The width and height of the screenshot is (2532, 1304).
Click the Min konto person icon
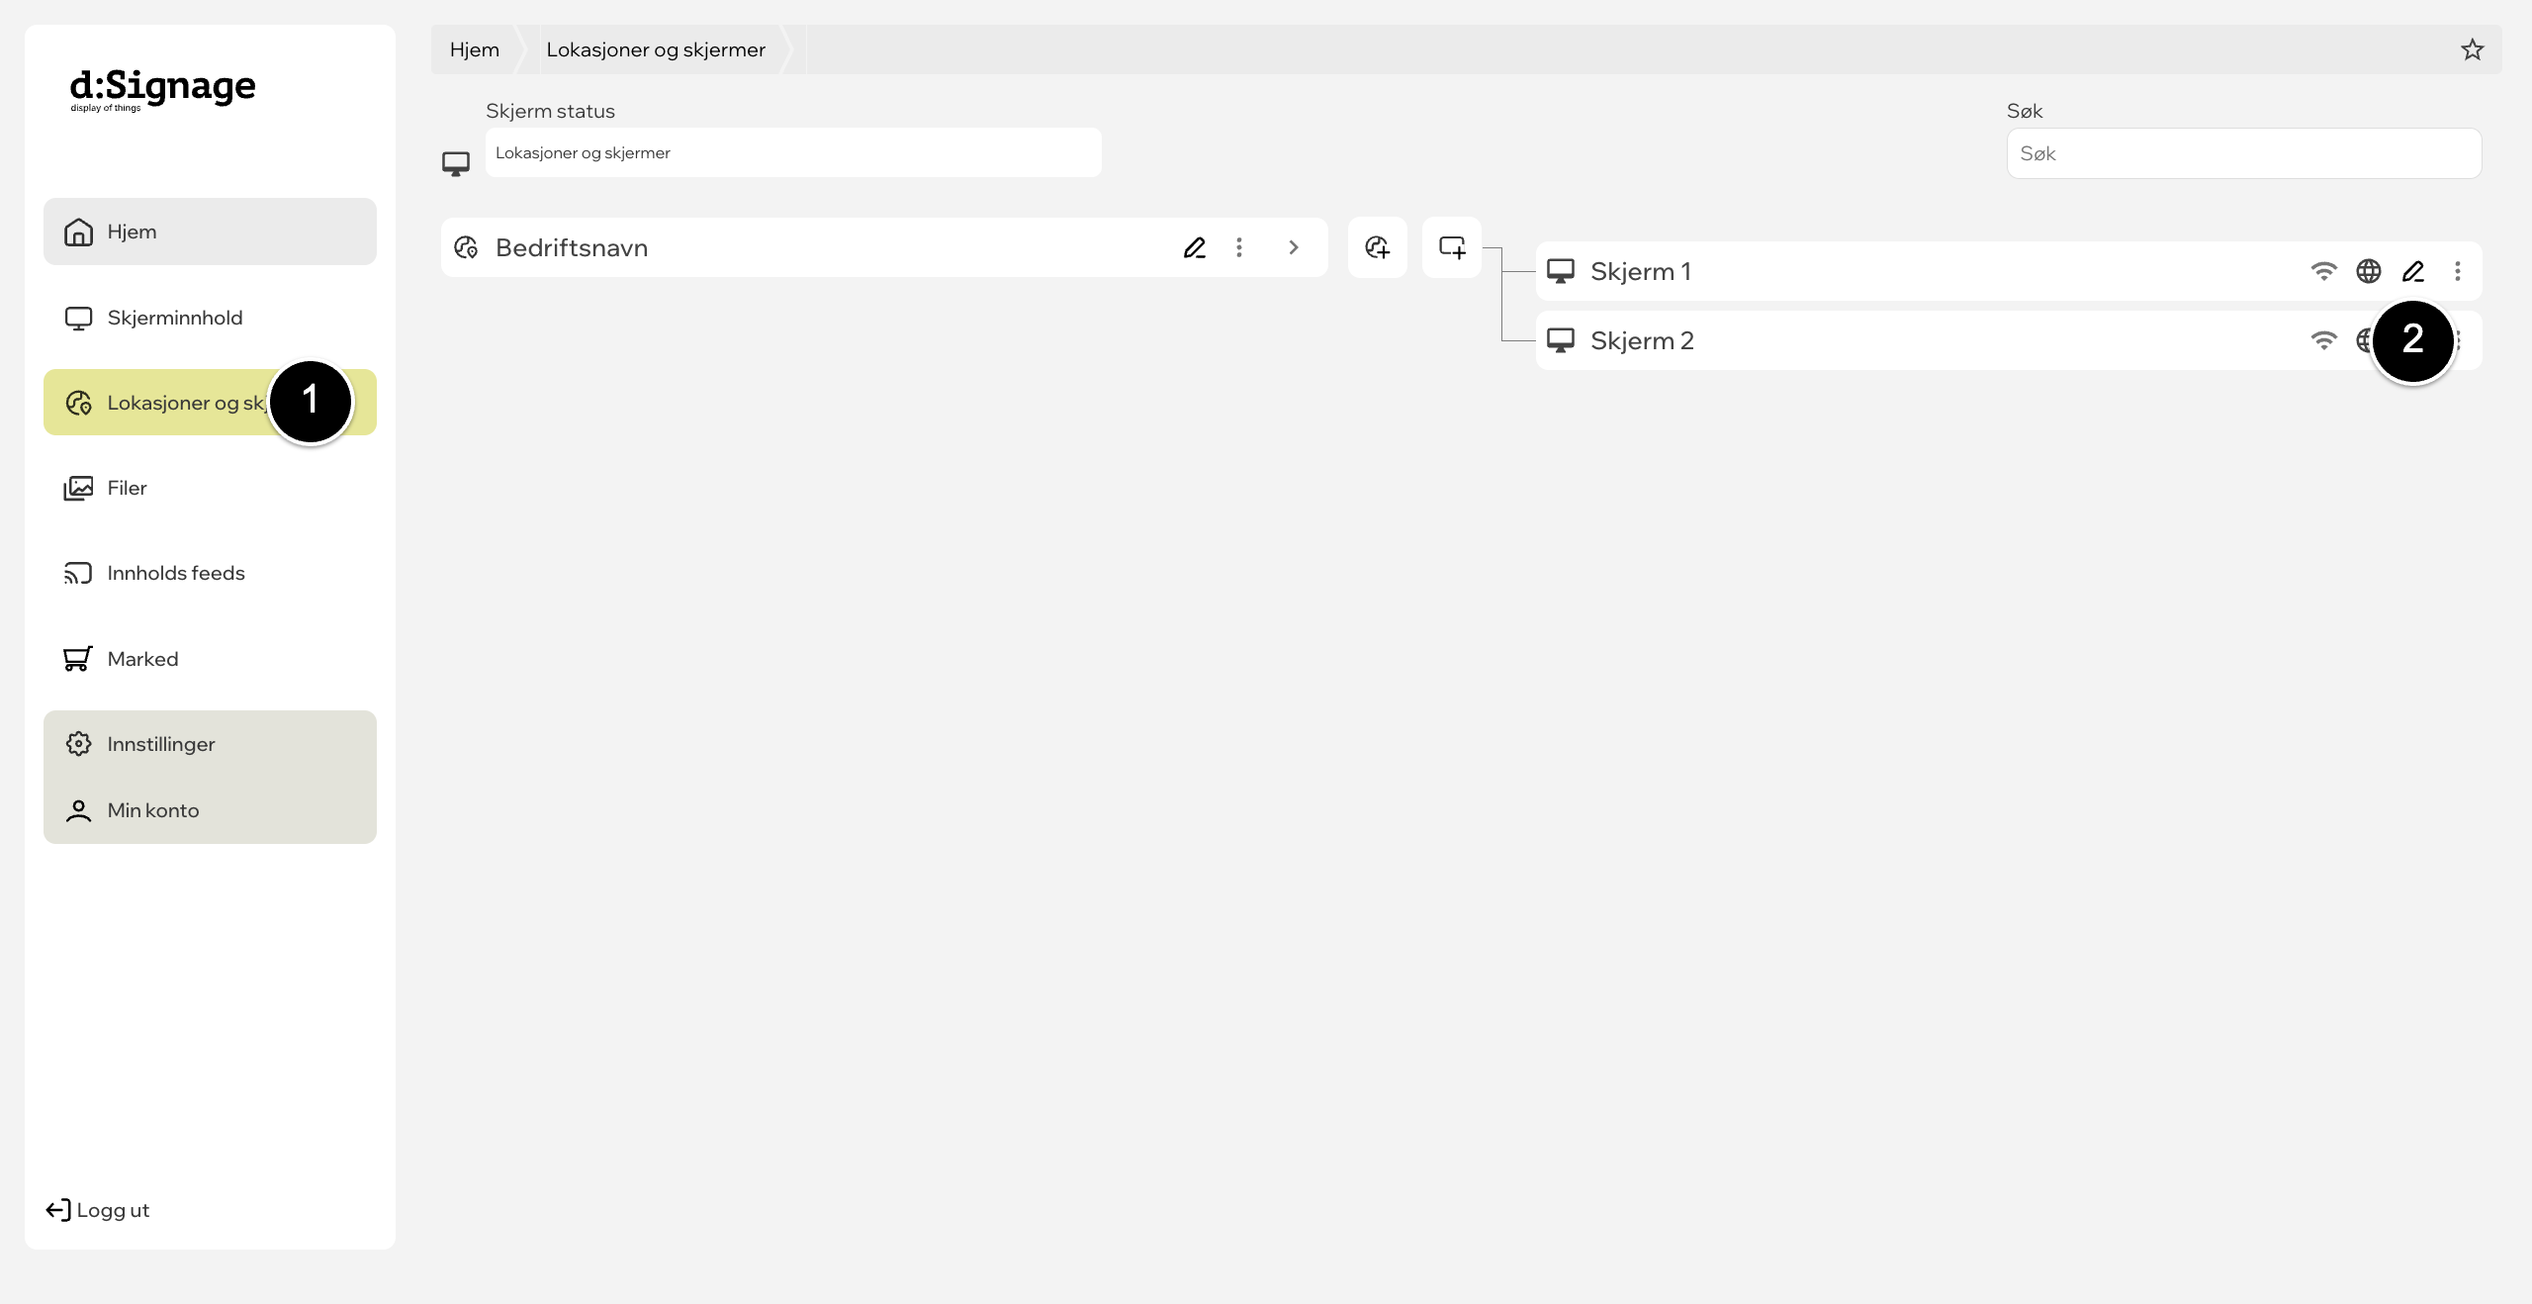(78, 810)
